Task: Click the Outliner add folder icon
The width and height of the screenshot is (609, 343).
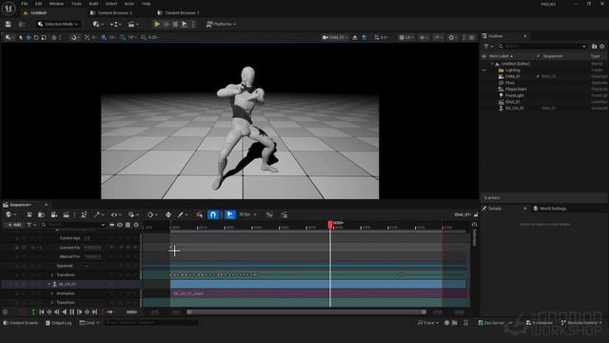Action: click(594, 47)
